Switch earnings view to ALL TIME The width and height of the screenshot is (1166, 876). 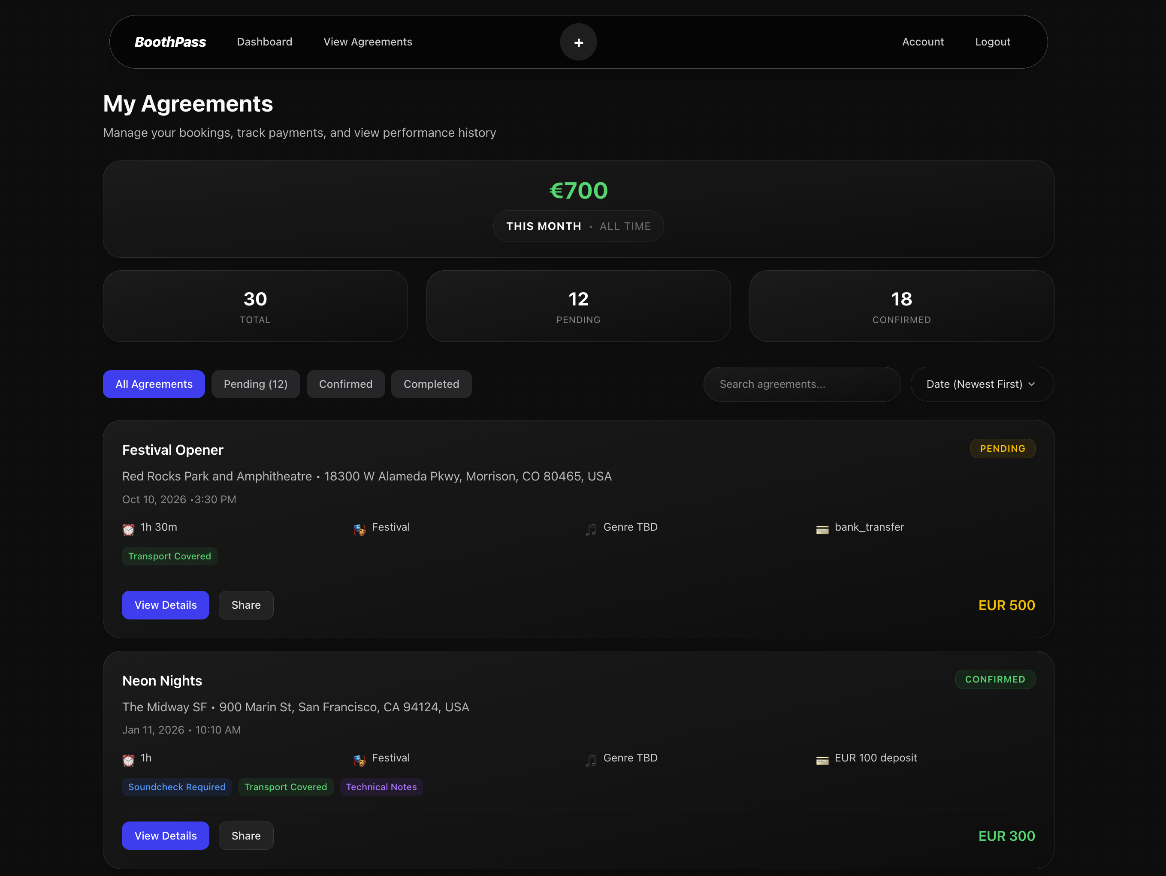pos(625,226)
